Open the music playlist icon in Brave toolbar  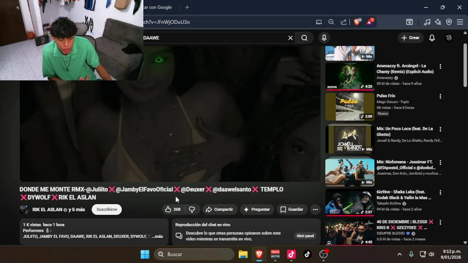(427, 22)
